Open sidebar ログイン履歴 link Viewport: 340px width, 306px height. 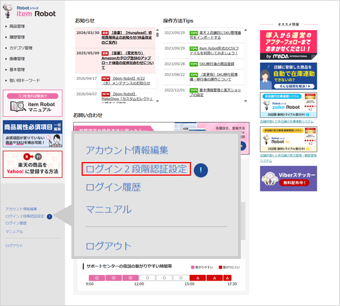[16, 223]
